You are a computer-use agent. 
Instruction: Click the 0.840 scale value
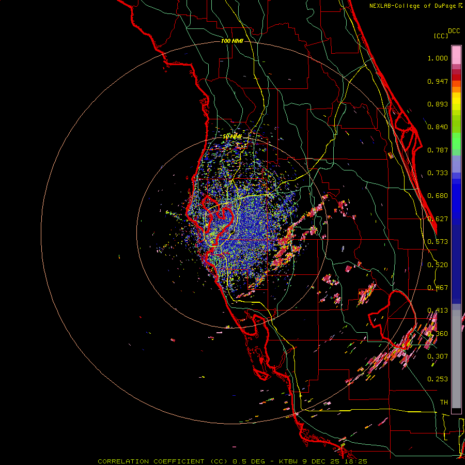(x=438, y=127)
